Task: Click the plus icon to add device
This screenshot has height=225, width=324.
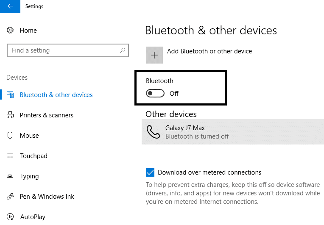Action: [x=154, y=55]
